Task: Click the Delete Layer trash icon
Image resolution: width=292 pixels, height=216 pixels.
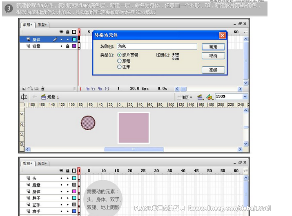Action: (42, 89)
